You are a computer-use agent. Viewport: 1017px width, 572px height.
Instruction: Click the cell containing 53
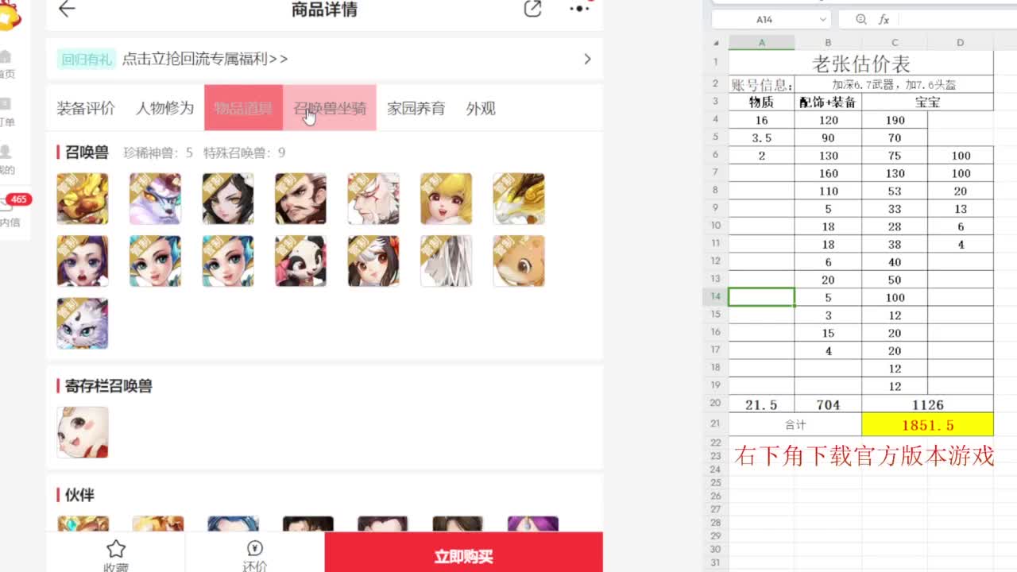click(895, 191)
